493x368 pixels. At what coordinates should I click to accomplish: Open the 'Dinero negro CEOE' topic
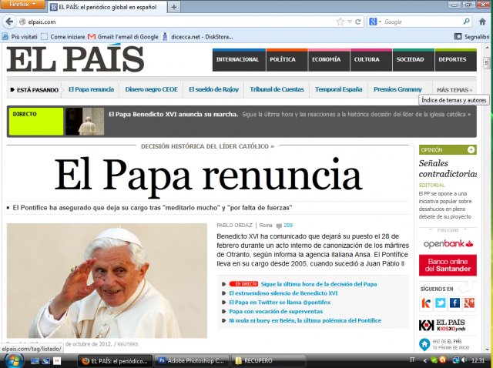[x=152, y=89]
